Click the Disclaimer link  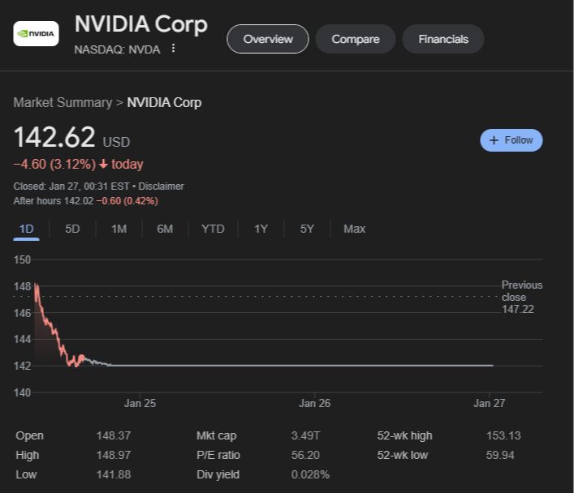161,186
